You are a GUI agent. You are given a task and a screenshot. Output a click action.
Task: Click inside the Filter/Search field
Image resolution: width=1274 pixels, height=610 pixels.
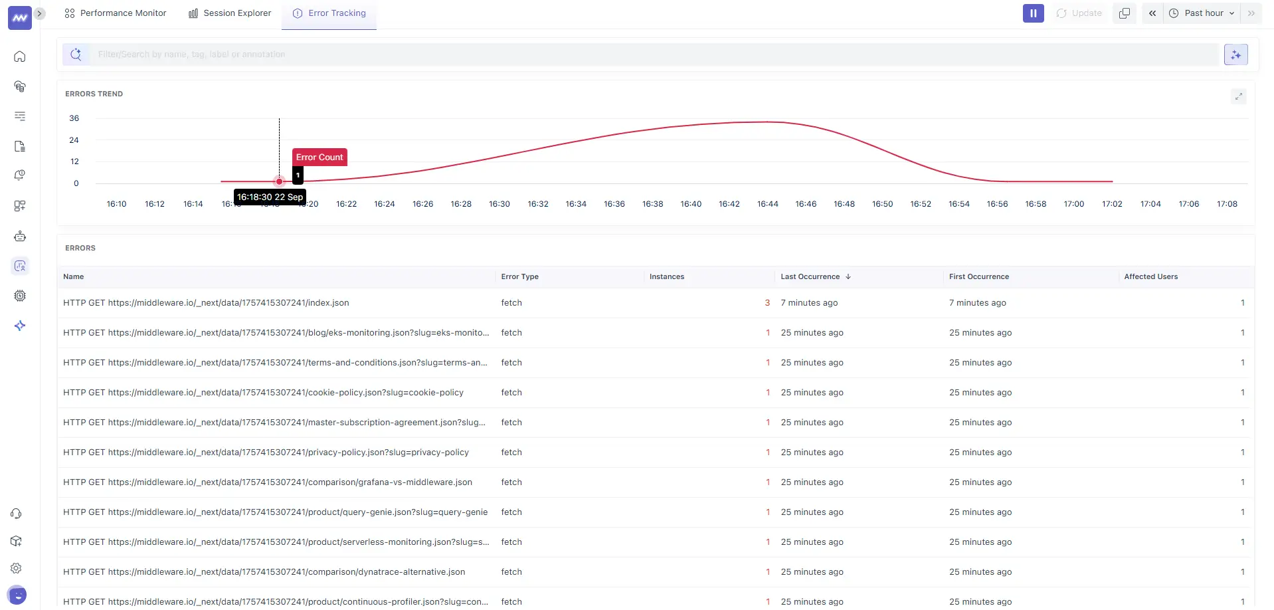[x=399, y=54]
